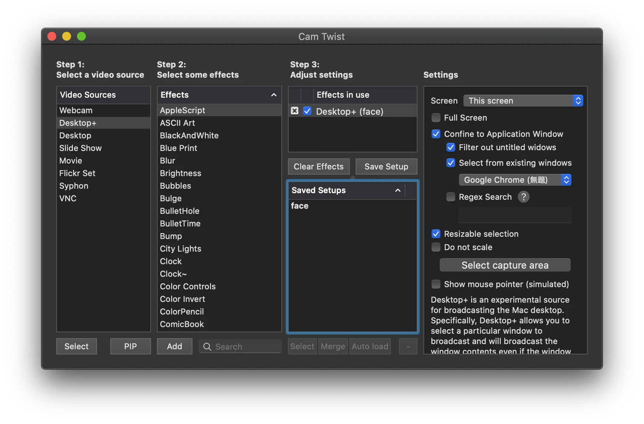Viewport: 644px width, 424px height.
Task: Click the Effects in use column header
Action: point(365,95)
